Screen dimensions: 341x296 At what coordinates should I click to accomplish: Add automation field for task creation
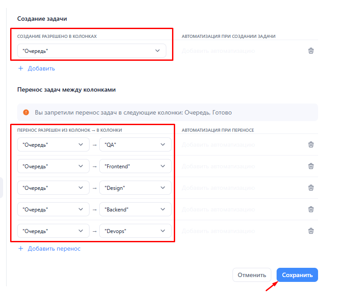point(218,51)
